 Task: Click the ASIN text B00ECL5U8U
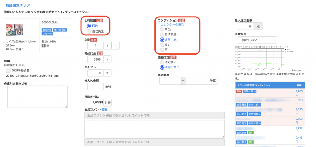click(x=50, y=22)
